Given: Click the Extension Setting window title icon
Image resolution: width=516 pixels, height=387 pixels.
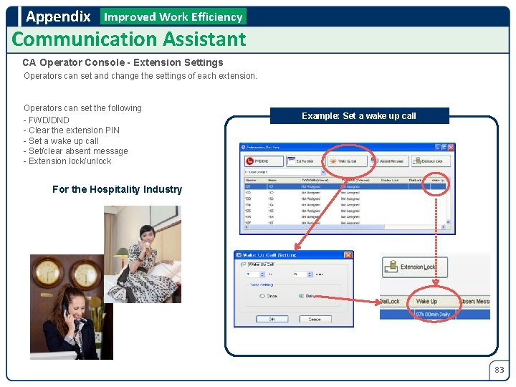Looking at the screenshot, I should (243, 147).
